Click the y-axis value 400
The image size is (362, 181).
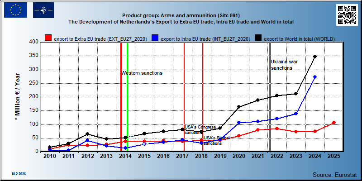click(33, 42)
